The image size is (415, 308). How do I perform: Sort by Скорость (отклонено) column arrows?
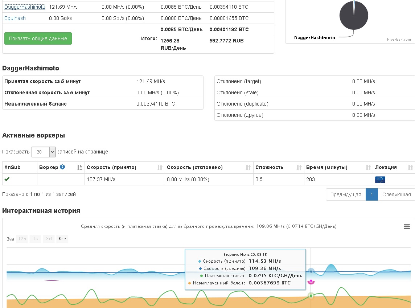point(248,168)
